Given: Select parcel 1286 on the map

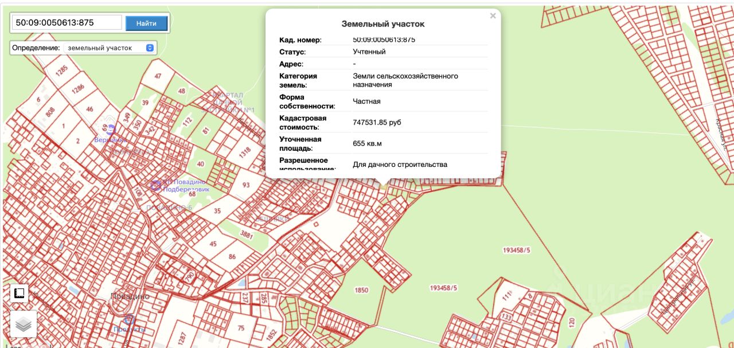Looking at the screenshot, I should [78, 88].
